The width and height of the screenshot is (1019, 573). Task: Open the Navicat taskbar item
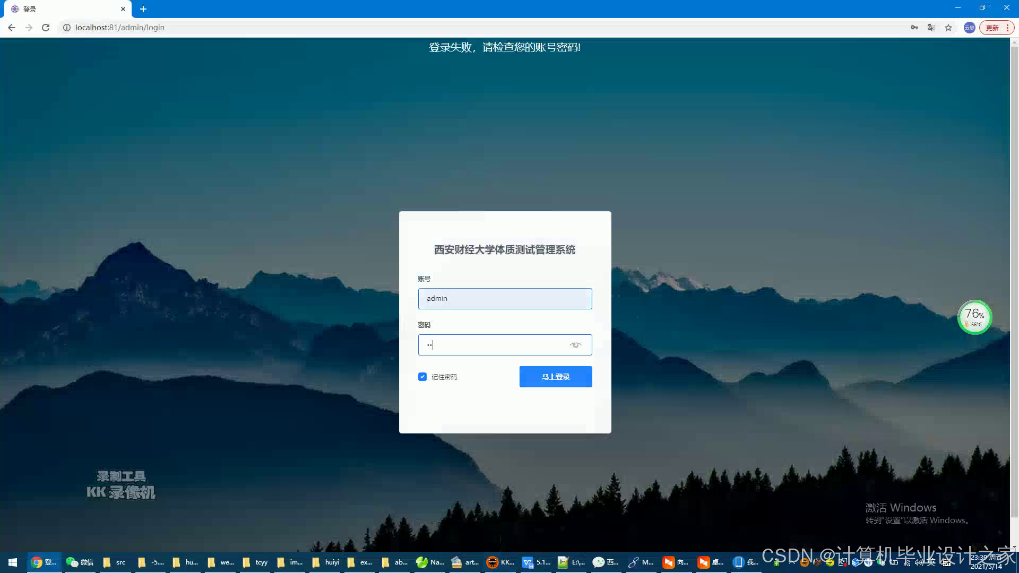(430, 562)
